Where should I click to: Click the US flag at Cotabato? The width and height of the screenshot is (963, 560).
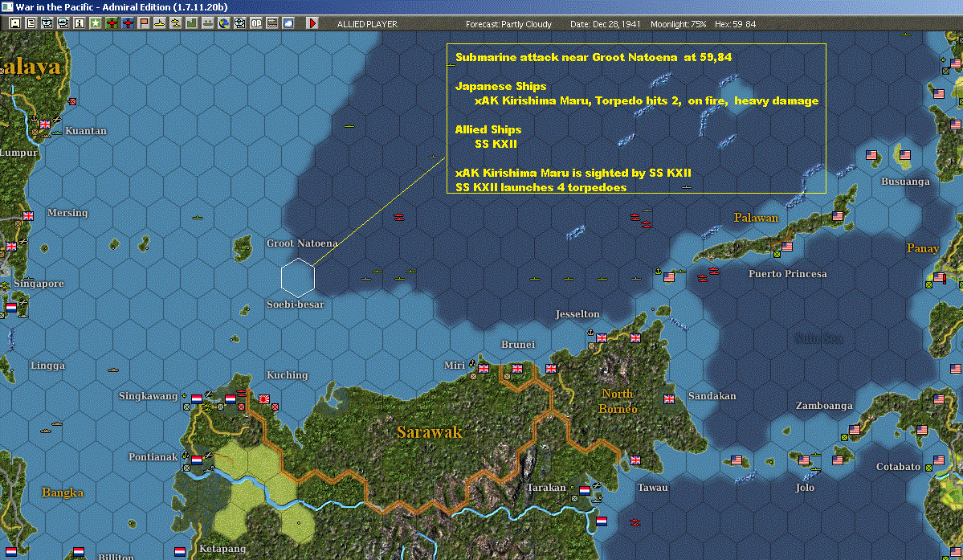(x=938, y=460)
